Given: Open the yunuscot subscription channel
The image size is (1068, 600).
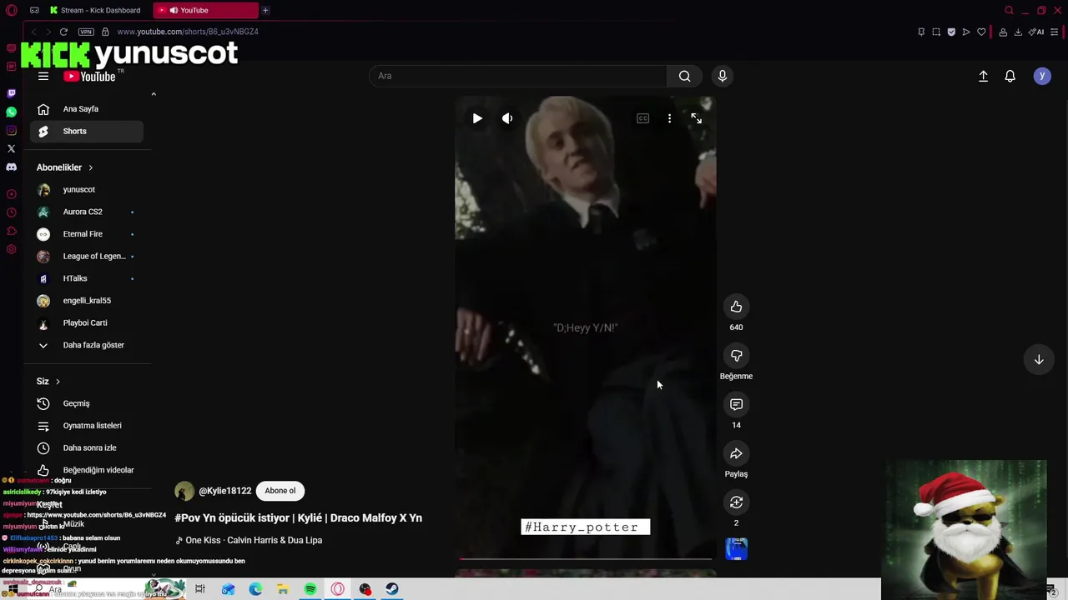Looking at the screenshot, I should (x=87, y=190).
